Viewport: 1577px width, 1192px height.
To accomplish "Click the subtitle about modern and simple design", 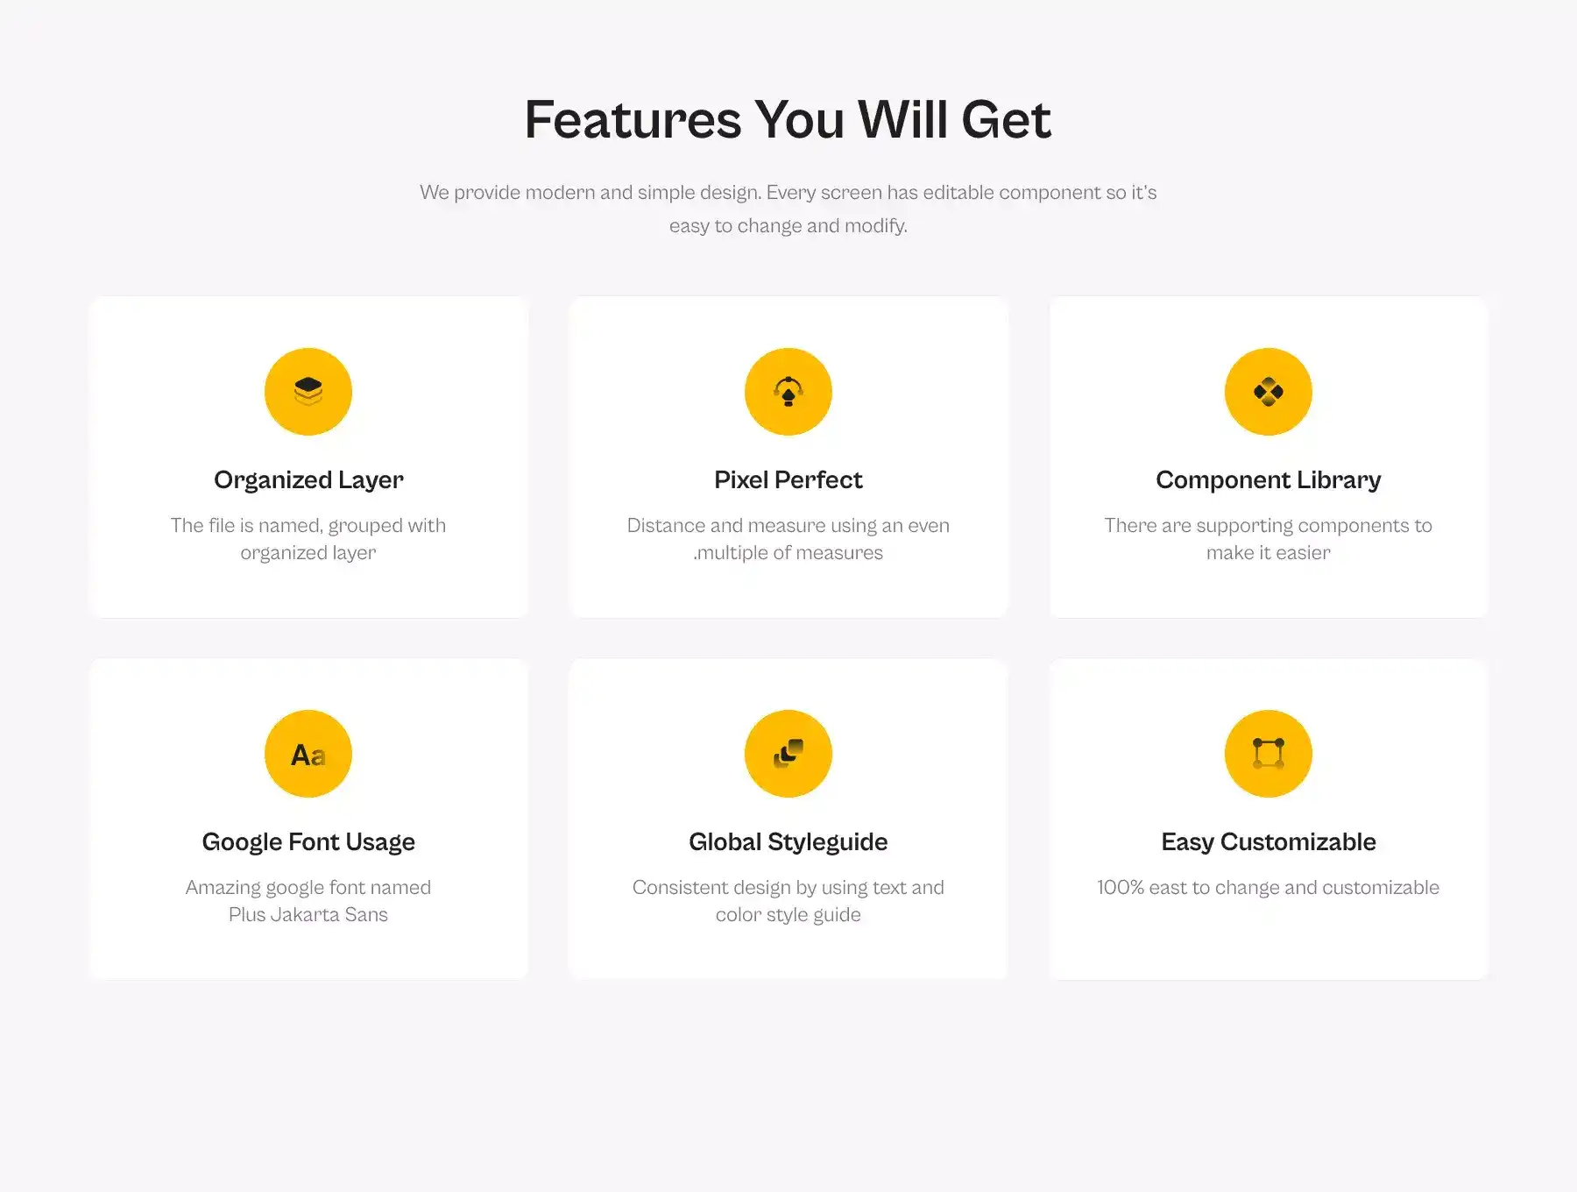I will (788, 209).
